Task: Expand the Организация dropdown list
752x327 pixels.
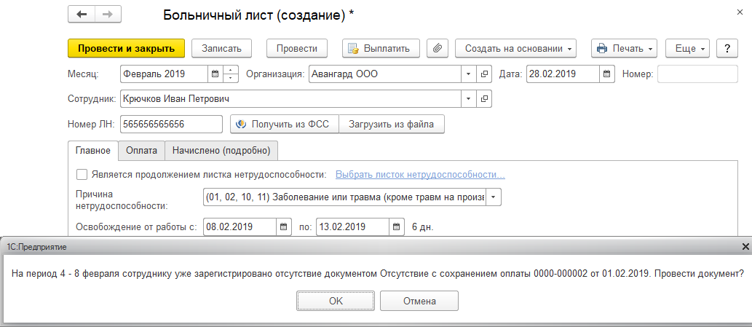Action: (468, 74)
